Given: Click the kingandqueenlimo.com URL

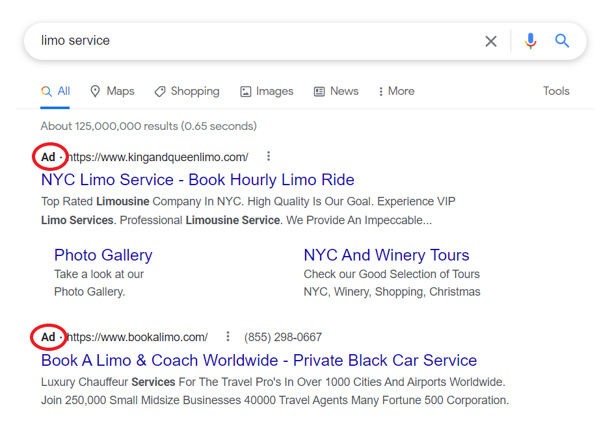Looking at the screenshot, I should coord(159,157).
